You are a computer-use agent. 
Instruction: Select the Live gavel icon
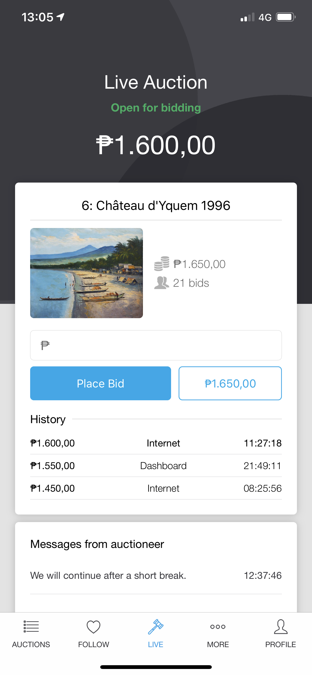[155, 627]
